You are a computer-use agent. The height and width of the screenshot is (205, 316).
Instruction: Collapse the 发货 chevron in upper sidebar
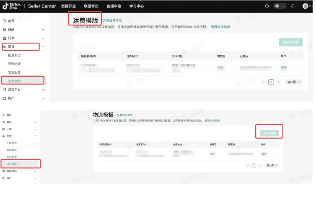43,47
